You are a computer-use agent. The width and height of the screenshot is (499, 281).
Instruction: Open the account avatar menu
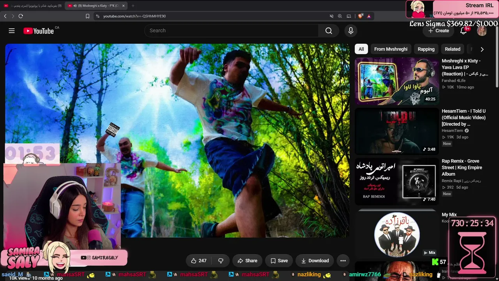(x=482, y=31)
